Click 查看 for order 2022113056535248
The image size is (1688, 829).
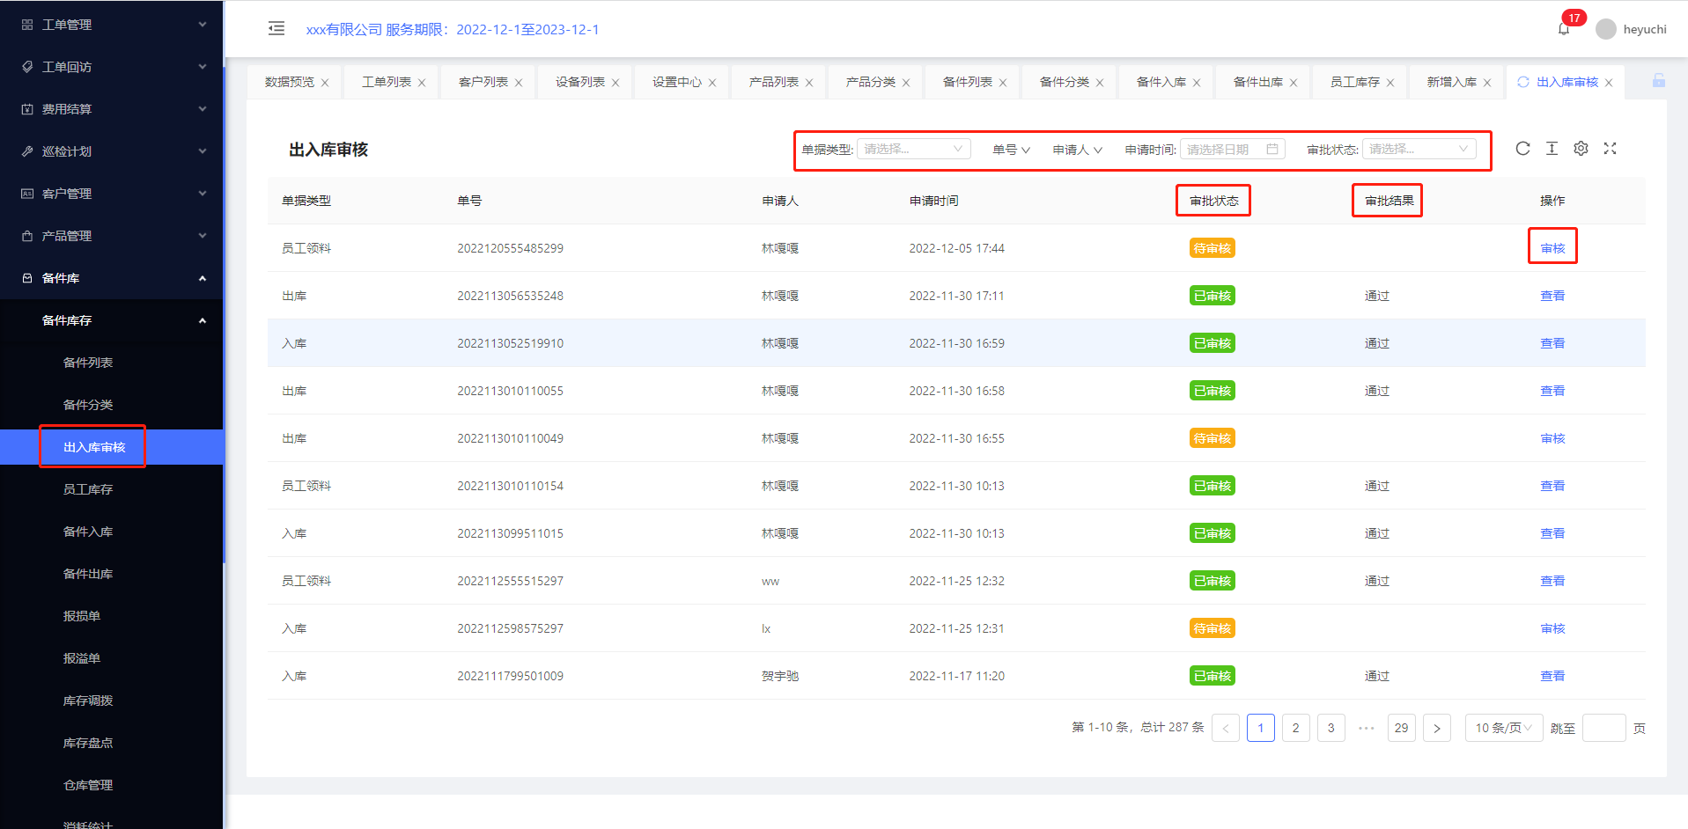pos(1552,296)
